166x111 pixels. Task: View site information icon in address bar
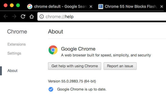41,17
